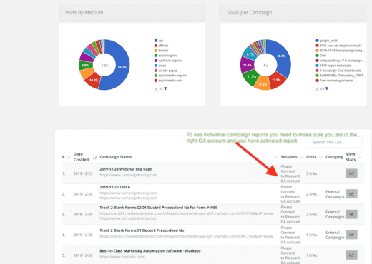
Task: Open stats icon for Track 2 Blank Forms.02.01 row
Action: tap(351, 214)
